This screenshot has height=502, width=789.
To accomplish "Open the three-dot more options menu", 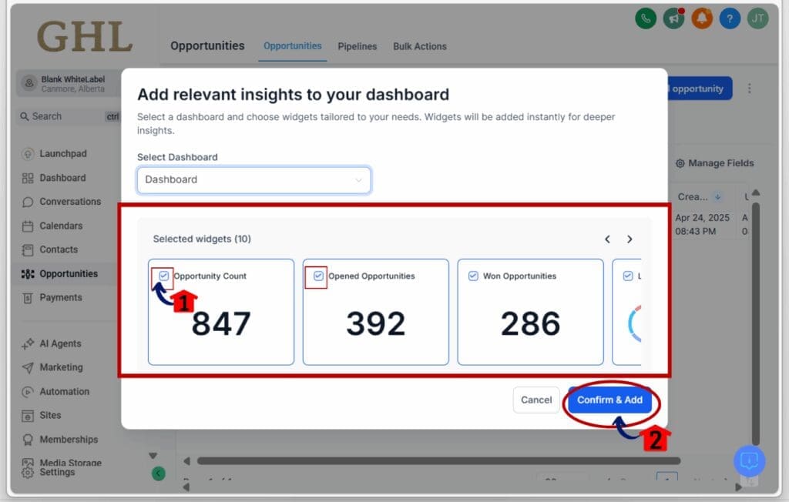I will tap(749, 89).
